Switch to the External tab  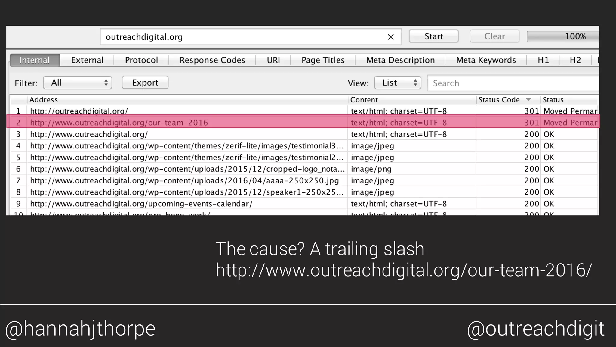pos(87,60)
